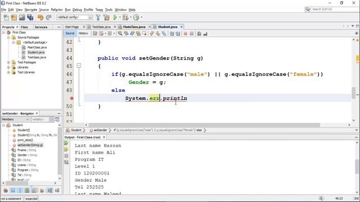
Task: Open the Debug menu
Action: 77,10
